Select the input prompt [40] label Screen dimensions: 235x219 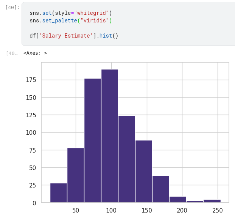coord(12,8)
